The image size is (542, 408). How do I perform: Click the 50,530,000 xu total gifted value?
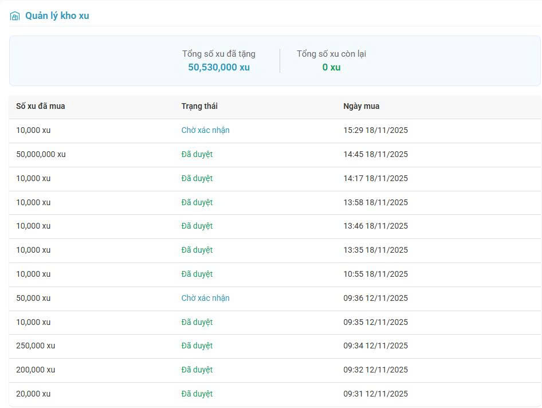[x=219, y=67]
